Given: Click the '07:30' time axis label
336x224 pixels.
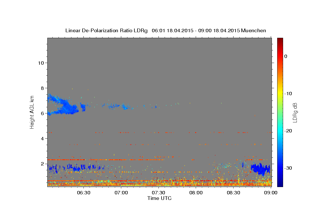Looking at the screenshot, I should pyautogui.click(x=158, y=193).
